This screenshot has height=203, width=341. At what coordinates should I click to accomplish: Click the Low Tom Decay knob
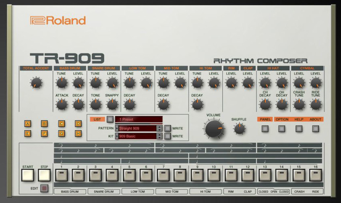pyautogui.click(x=129, y=105)
